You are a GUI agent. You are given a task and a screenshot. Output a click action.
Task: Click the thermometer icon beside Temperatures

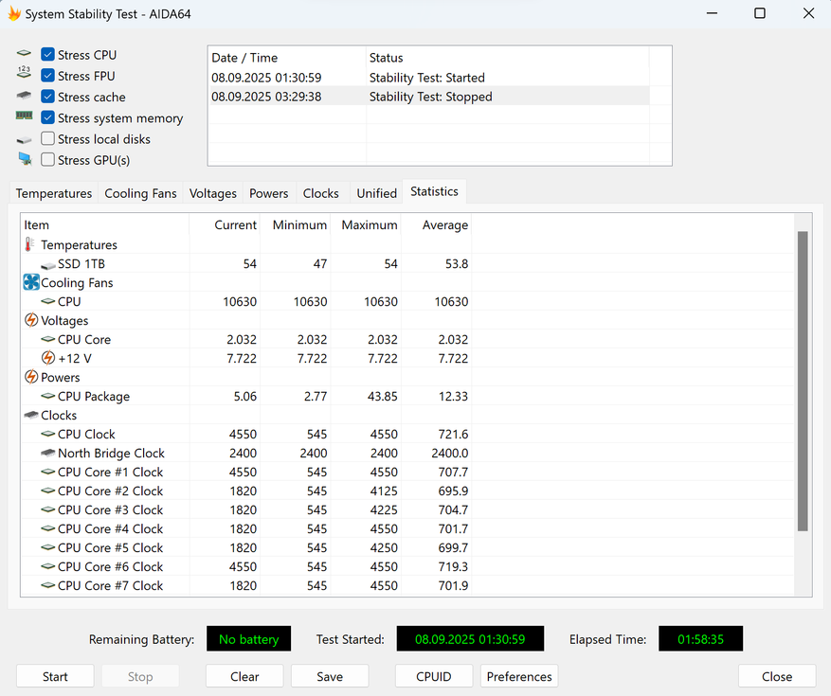coord(30,244)
